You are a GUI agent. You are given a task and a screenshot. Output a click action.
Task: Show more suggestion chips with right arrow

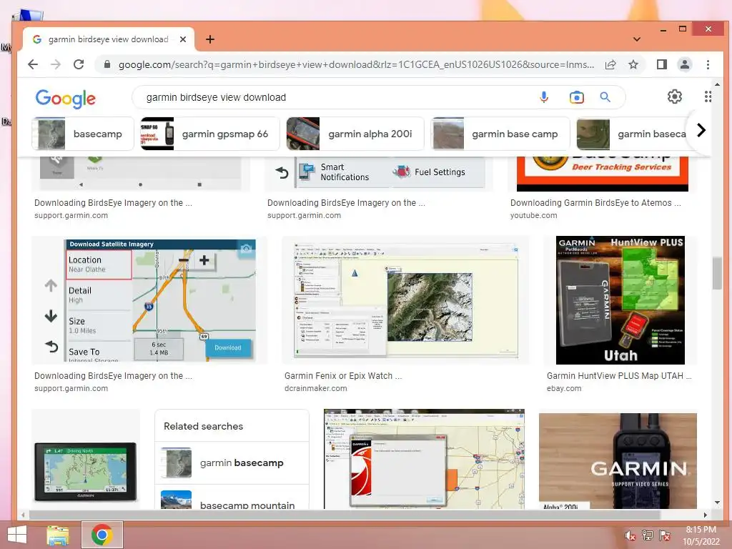click(701, 130)
